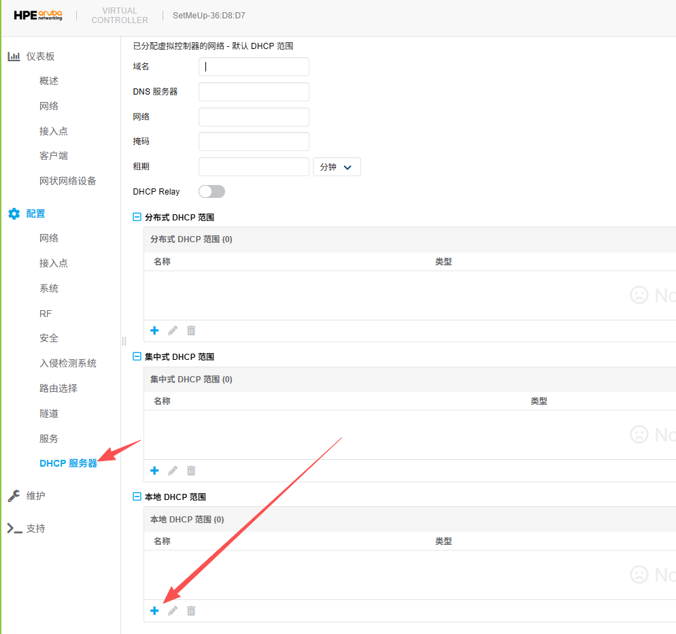Click the edit pencil under 本地 DHCP 范围
The height and width of the screenshot is (634, 676).
(x=173, y=611)
